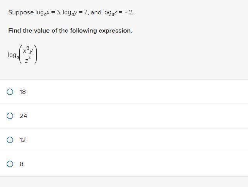Click the denominator z⁴ in the fraction
The width and height of the screenshot is (248, 187).
[x=28, y=60]
